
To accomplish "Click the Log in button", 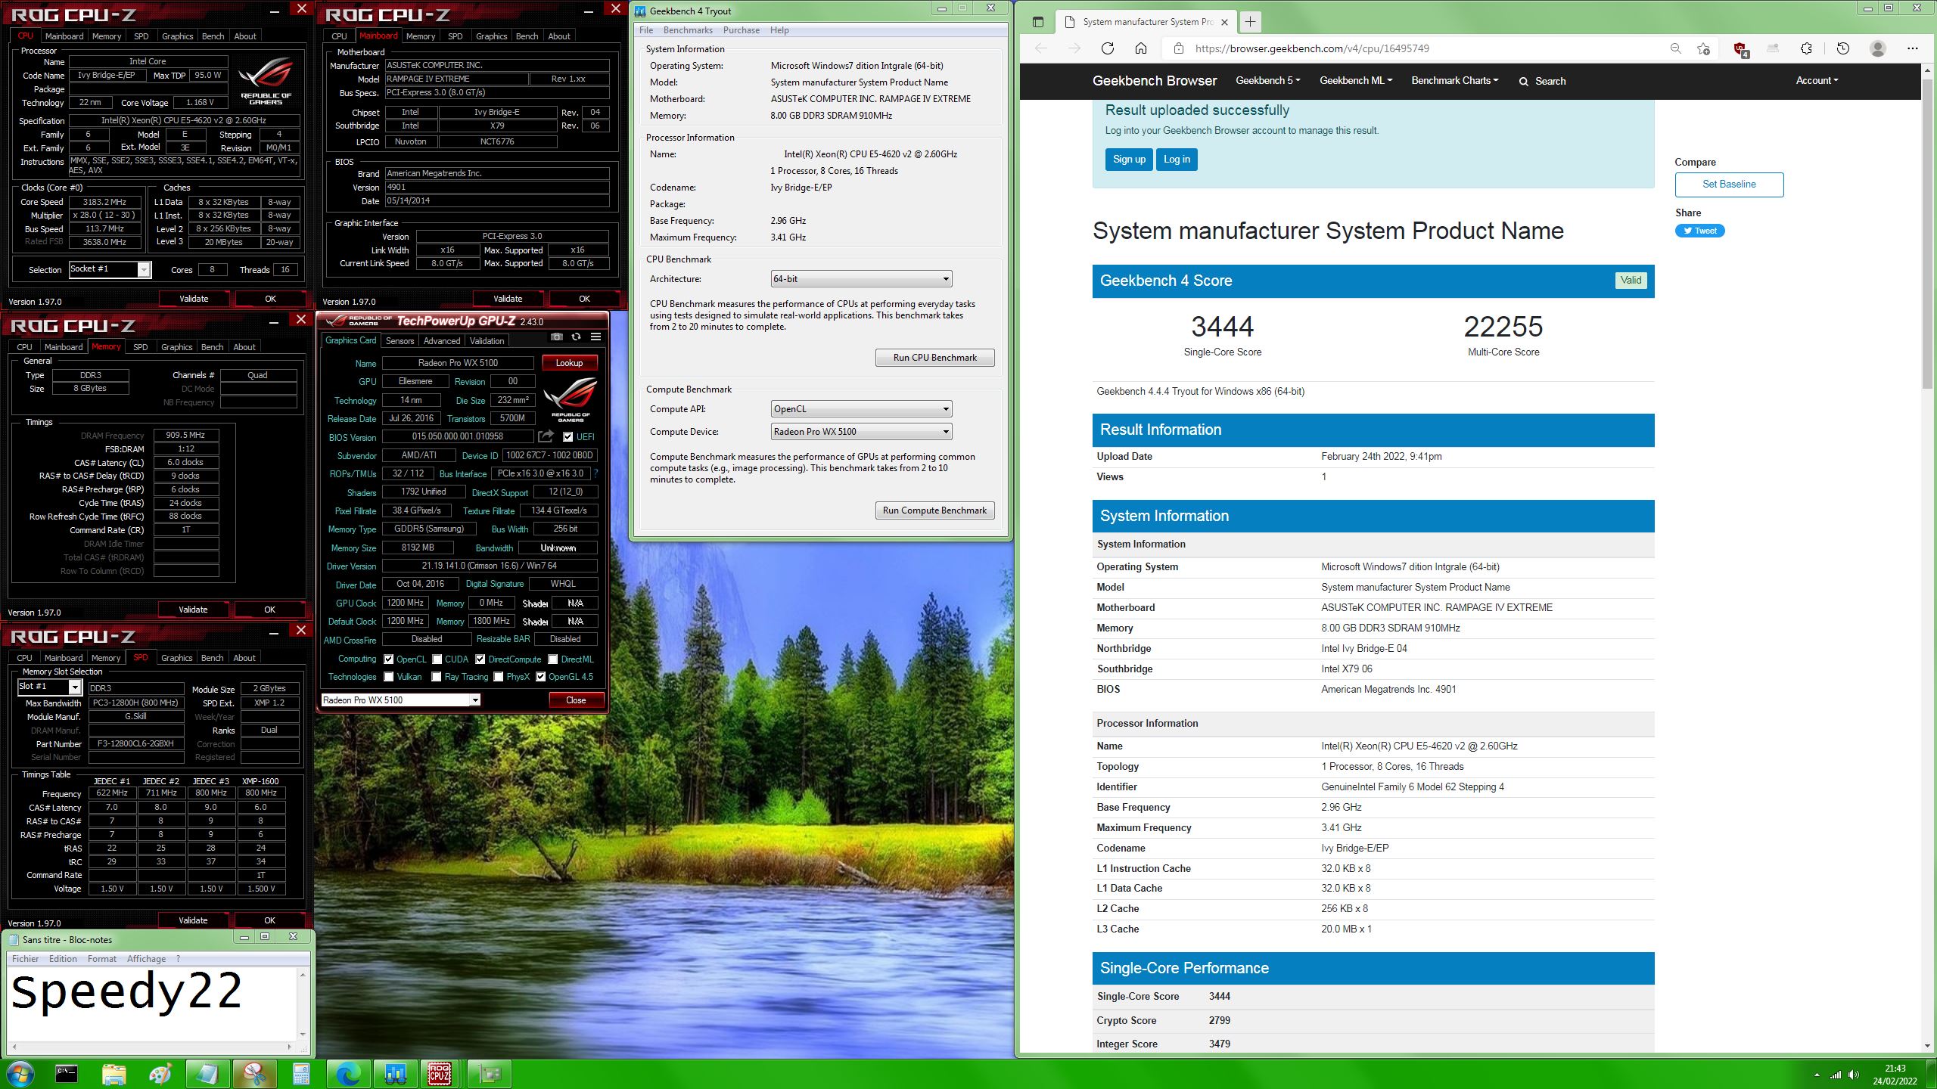I will pyautogui.click(x=1177, y=160).
